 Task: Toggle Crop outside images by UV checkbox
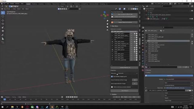pyautogui.click(x=112, y=77)
